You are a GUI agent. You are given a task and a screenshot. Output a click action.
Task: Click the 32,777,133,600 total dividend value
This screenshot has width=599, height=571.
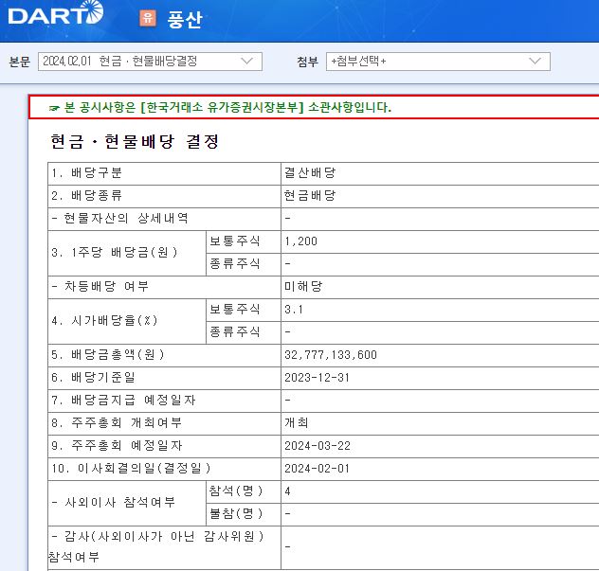click(331, 354)
